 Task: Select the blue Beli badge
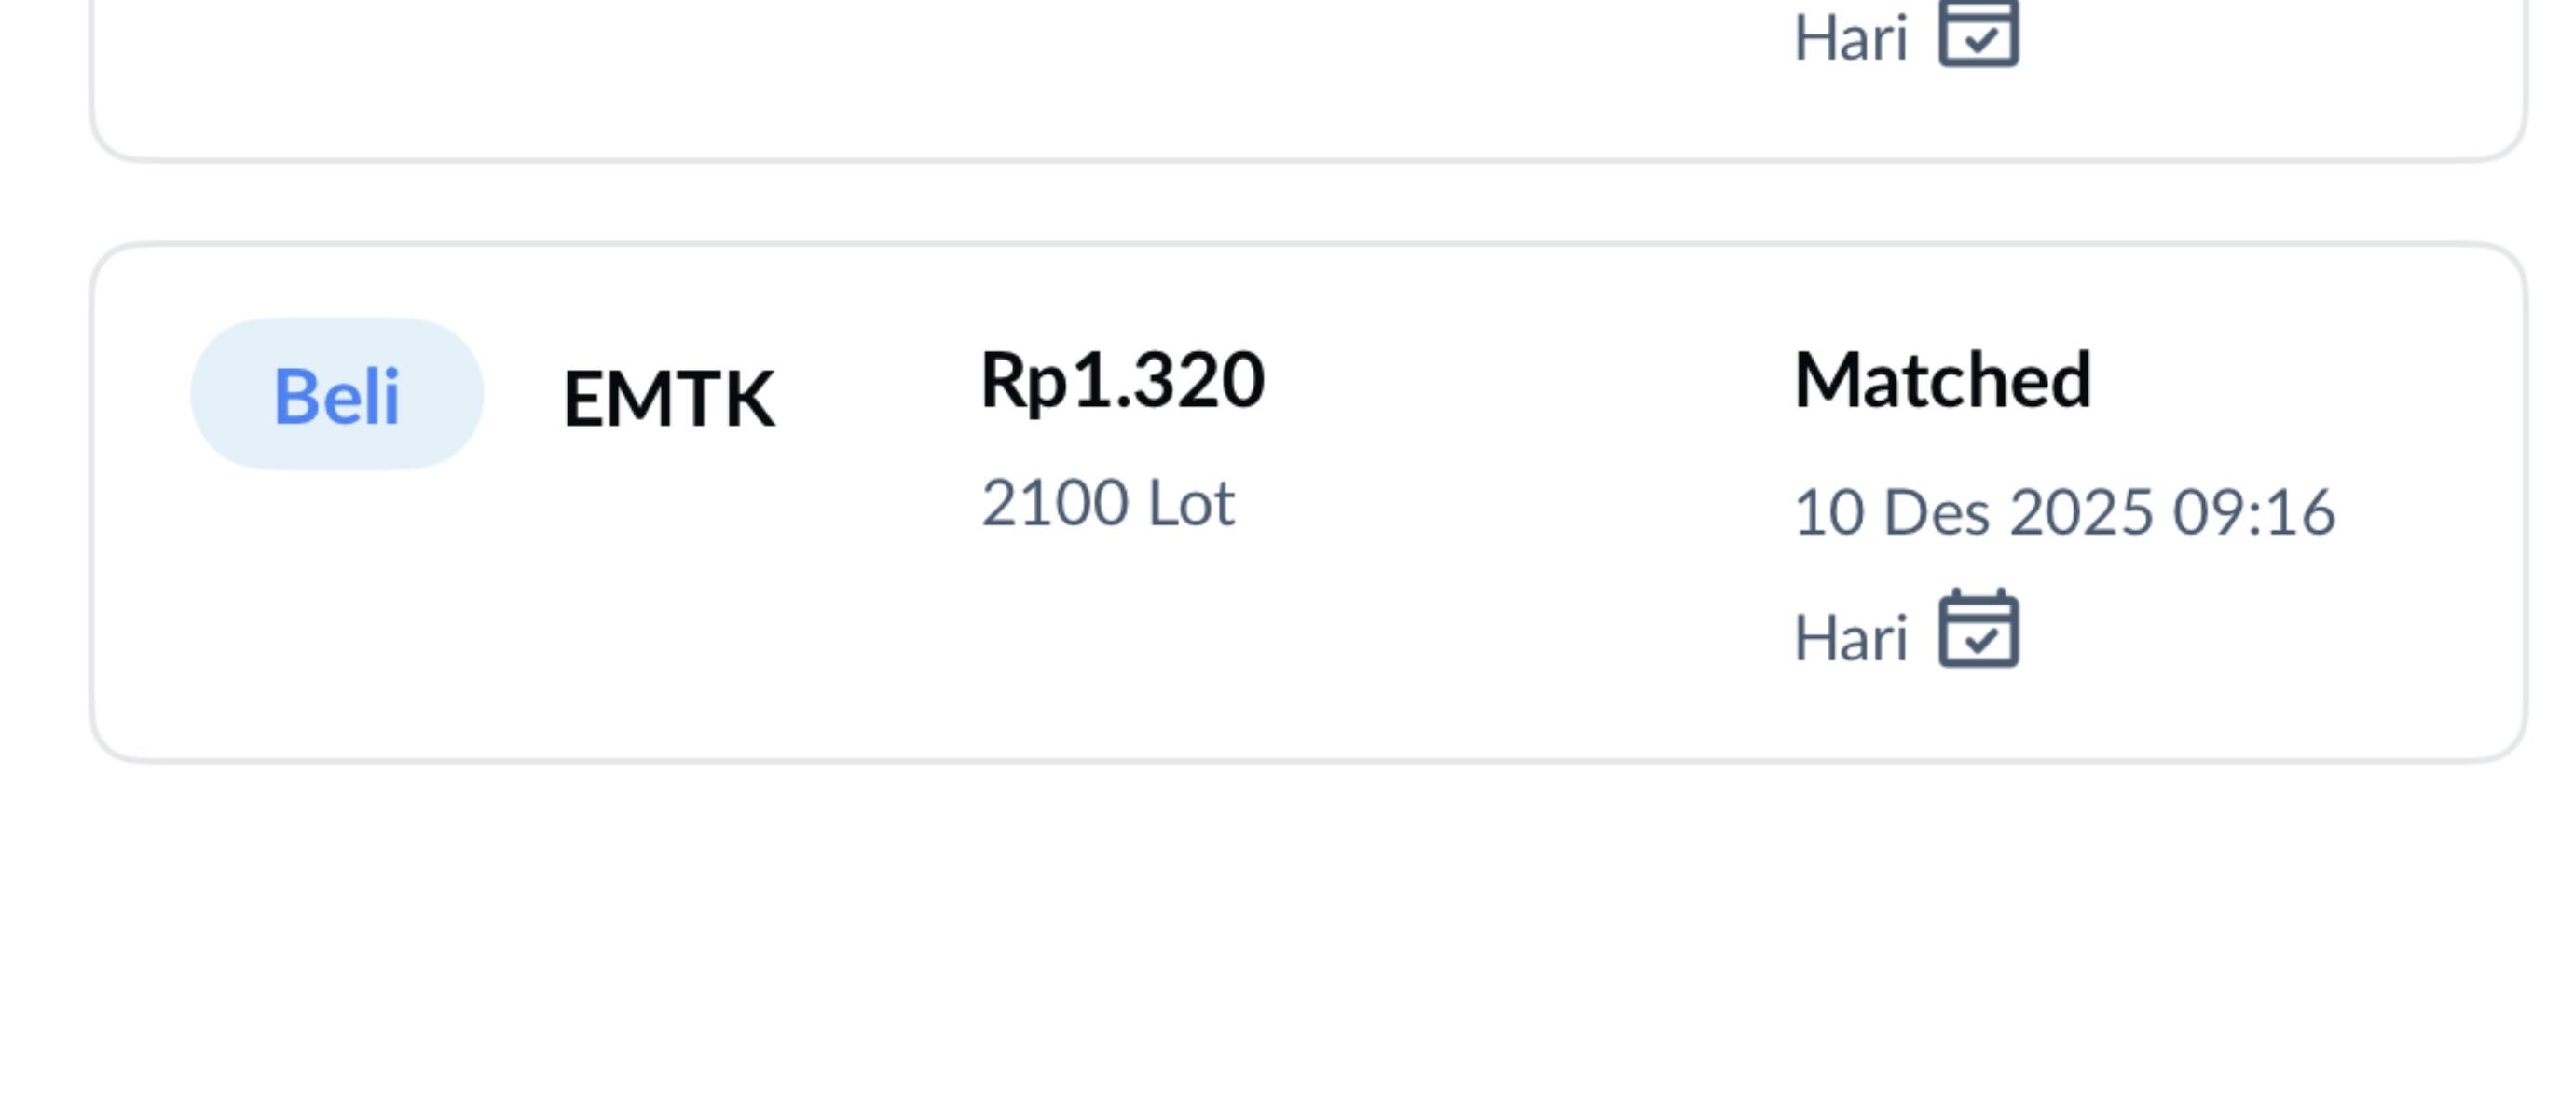[x=336, y=395]
